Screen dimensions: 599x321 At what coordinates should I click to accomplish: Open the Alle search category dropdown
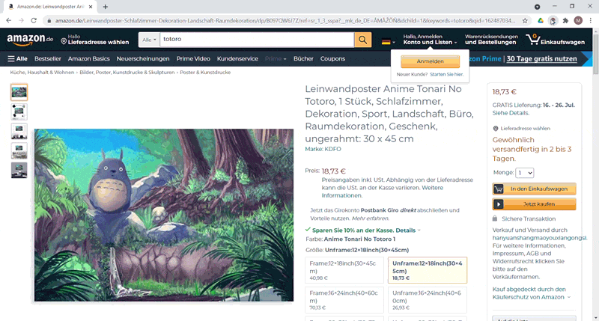pos(149,40)
